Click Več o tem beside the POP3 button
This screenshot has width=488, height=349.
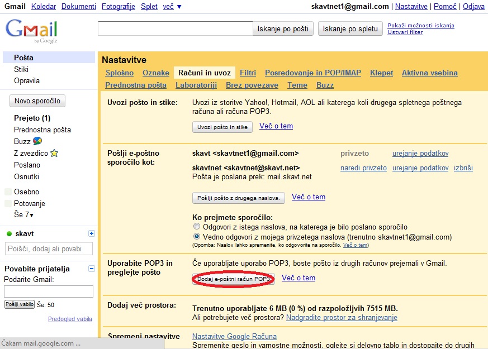point(299,278)
